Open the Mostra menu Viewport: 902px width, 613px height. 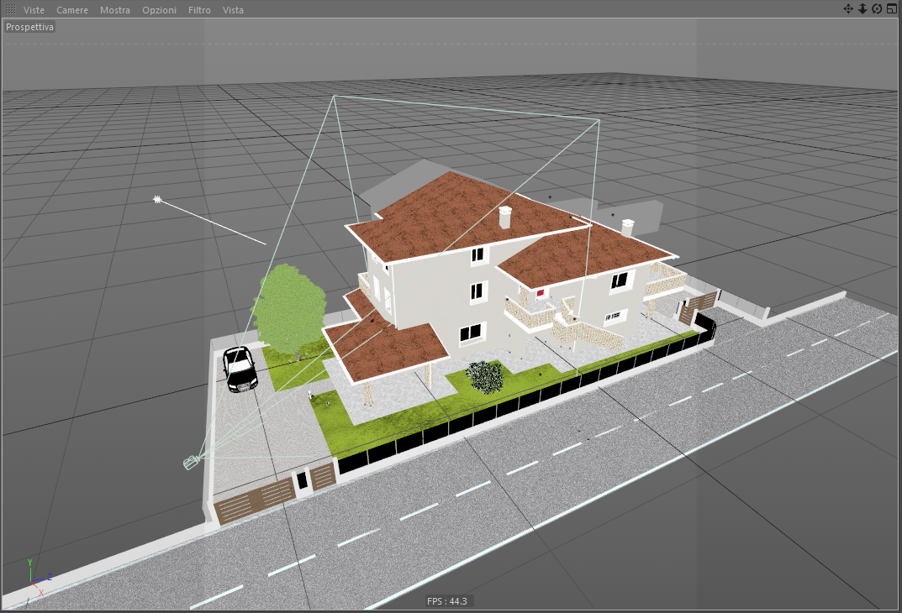[115, 10]
